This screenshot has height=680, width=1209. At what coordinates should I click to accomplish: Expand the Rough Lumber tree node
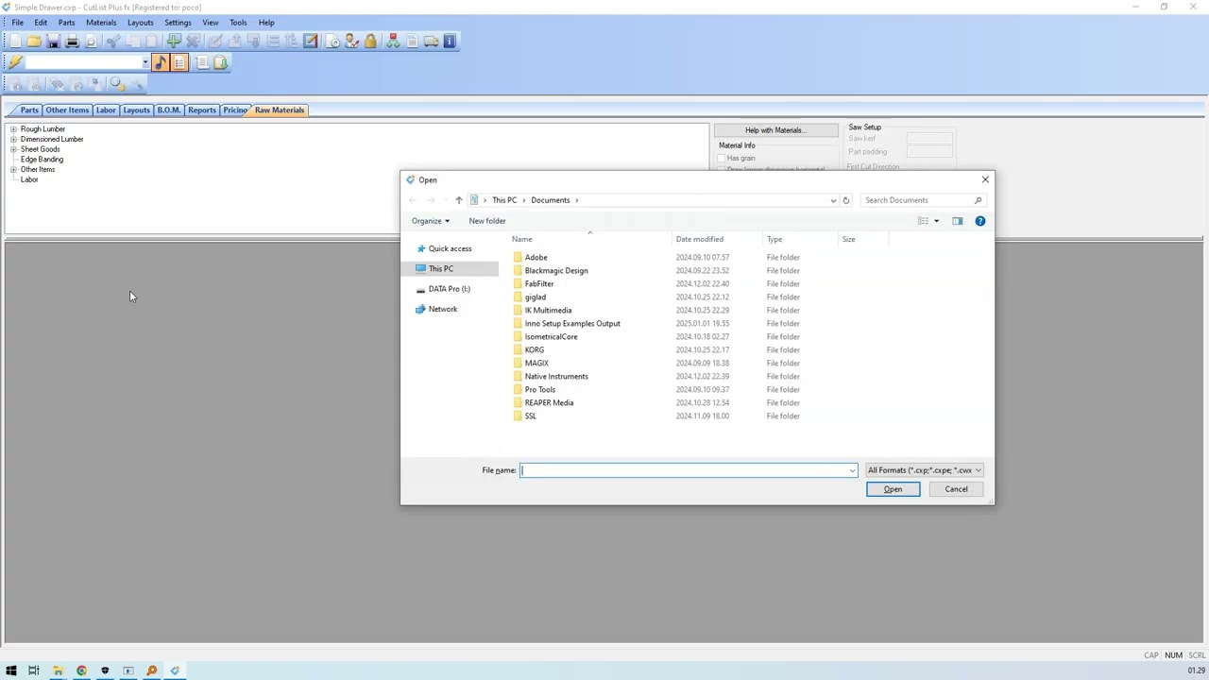(13, 129)
